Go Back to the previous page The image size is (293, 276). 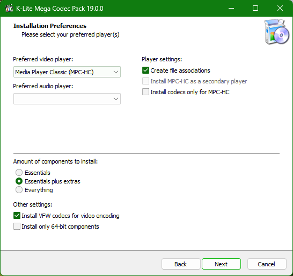(181, 264)
